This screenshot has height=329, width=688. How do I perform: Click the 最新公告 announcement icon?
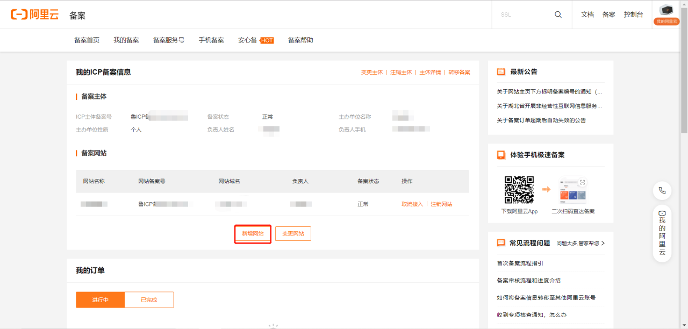(x=501, y=71)
